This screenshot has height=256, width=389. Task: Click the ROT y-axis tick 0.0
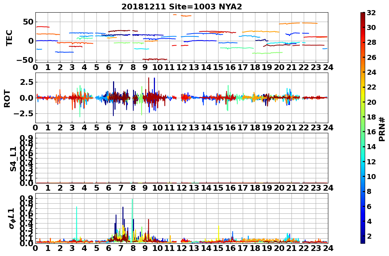click(27, 98)
